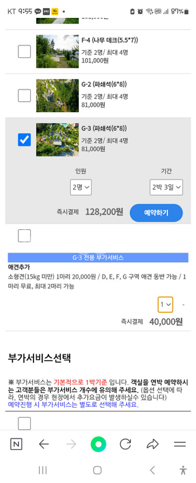Select the G-2 파쇄석 site checkbox
Image resolution: width=196 pixels, height=483 pixels.
(24, 95)
